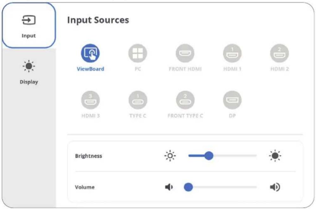This screenshot has width=316, height=209.
Task: Click the ViewBoard text label
Action: pyautogui.click(x=90, y=69)
